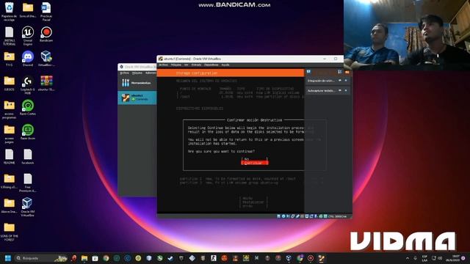Open Máquina menu in the ubuntu1 VM window
The width and height of the screenshot is (470, 264).
[x=176, y=65]
